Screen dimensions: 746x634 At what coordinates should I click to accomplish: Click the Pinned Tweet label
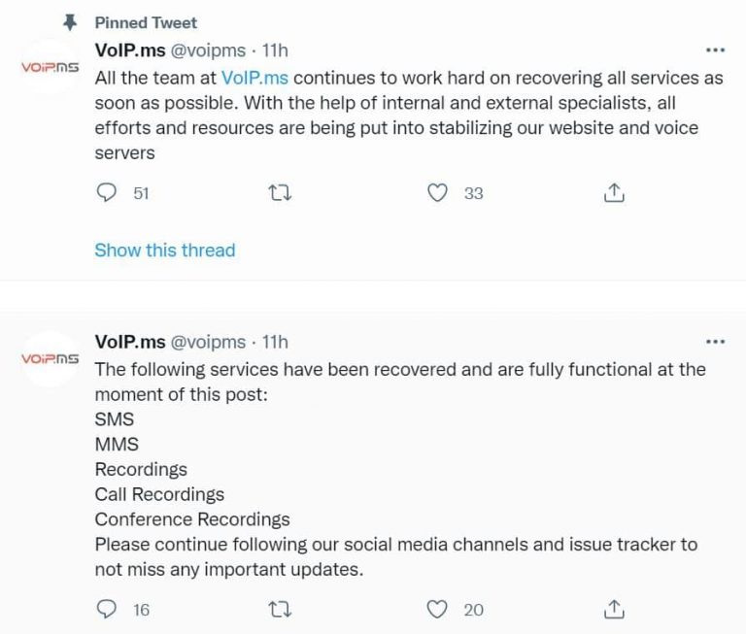pos(146,22)
